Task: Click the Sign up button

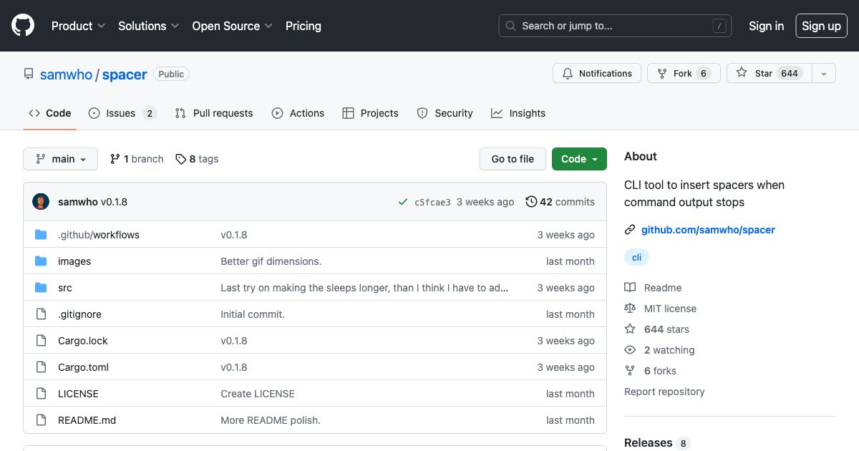Action: (821, 26)
